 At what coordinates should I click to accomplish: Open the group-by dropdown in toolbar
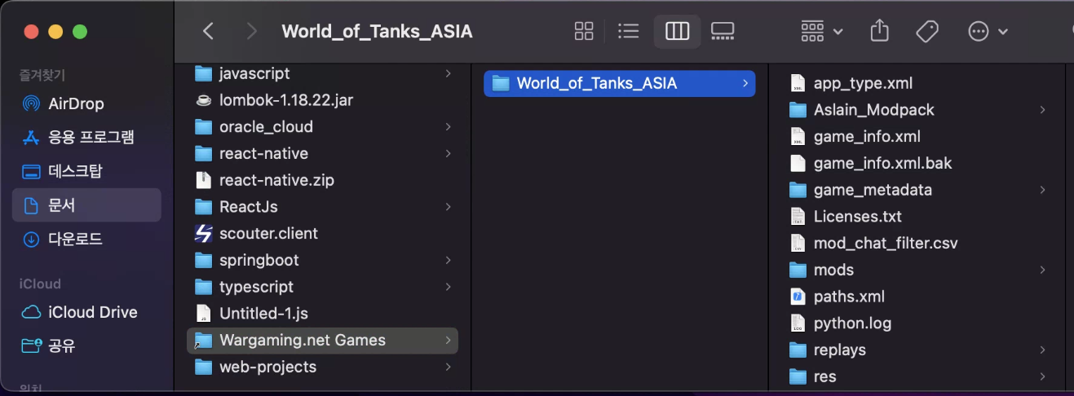click(x=821, y=31)
